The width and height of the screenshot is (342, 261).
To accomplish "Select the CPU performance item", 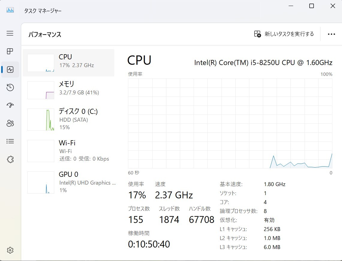I will pos(68,63).
